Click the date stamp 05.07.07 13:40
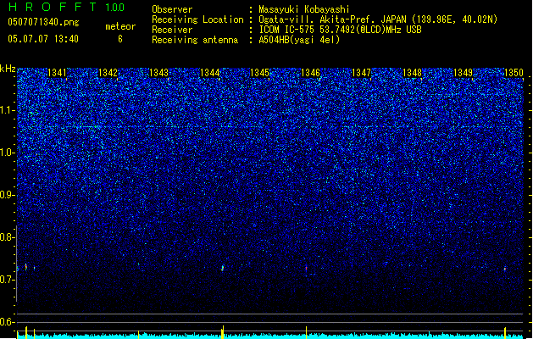This screenshot has width=533, height=339. (43, 39)
